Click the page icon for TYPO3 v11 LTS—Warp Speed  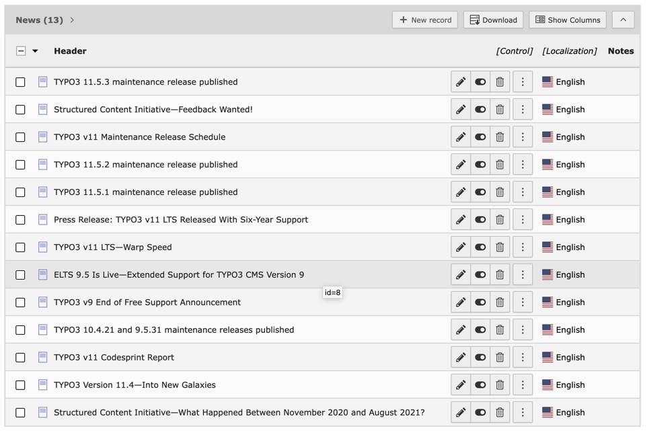(42, 247)
